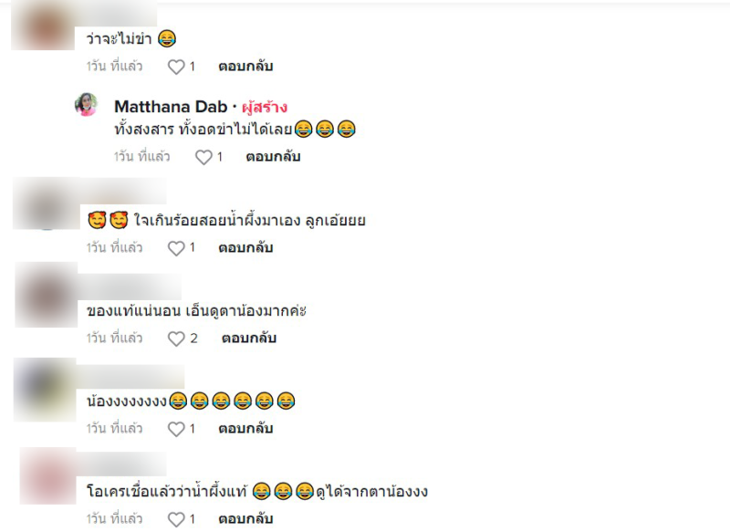Open the blurred avatar beside "ของแท้แน่นอน" comment
730x532 pixels.
(47, 295)
